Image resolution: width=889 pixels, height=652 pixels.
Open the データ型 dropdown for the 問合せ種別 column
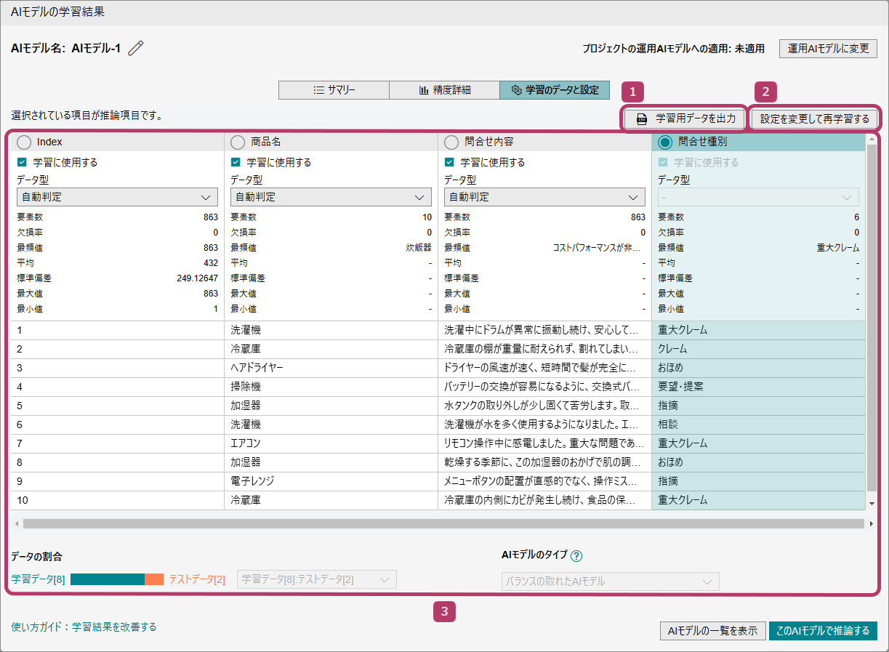click(758, 197)
